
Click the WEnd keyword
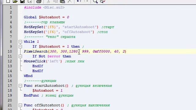pyautogui.click(x=28, y=76)
